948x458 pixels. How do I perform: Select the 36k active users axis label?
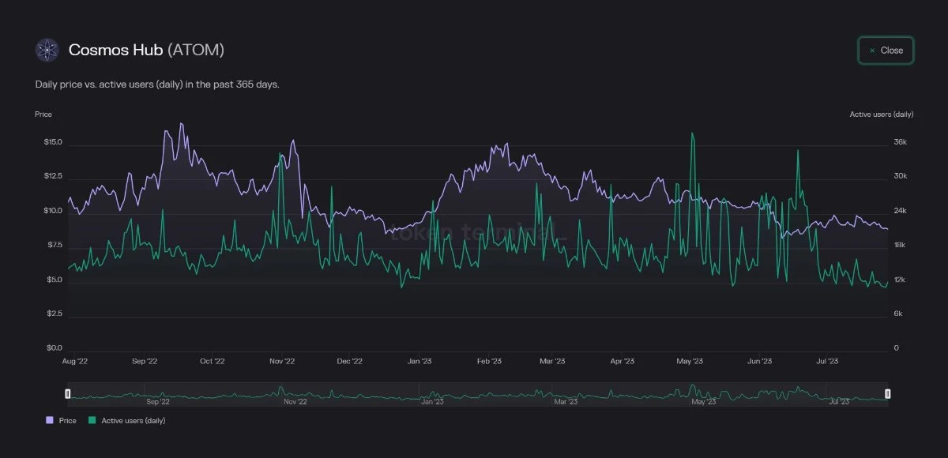click(900, 143)
